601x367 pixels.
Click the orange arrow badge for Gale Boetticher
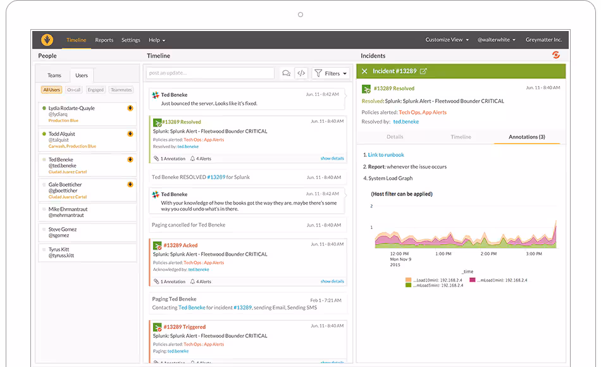130,185
